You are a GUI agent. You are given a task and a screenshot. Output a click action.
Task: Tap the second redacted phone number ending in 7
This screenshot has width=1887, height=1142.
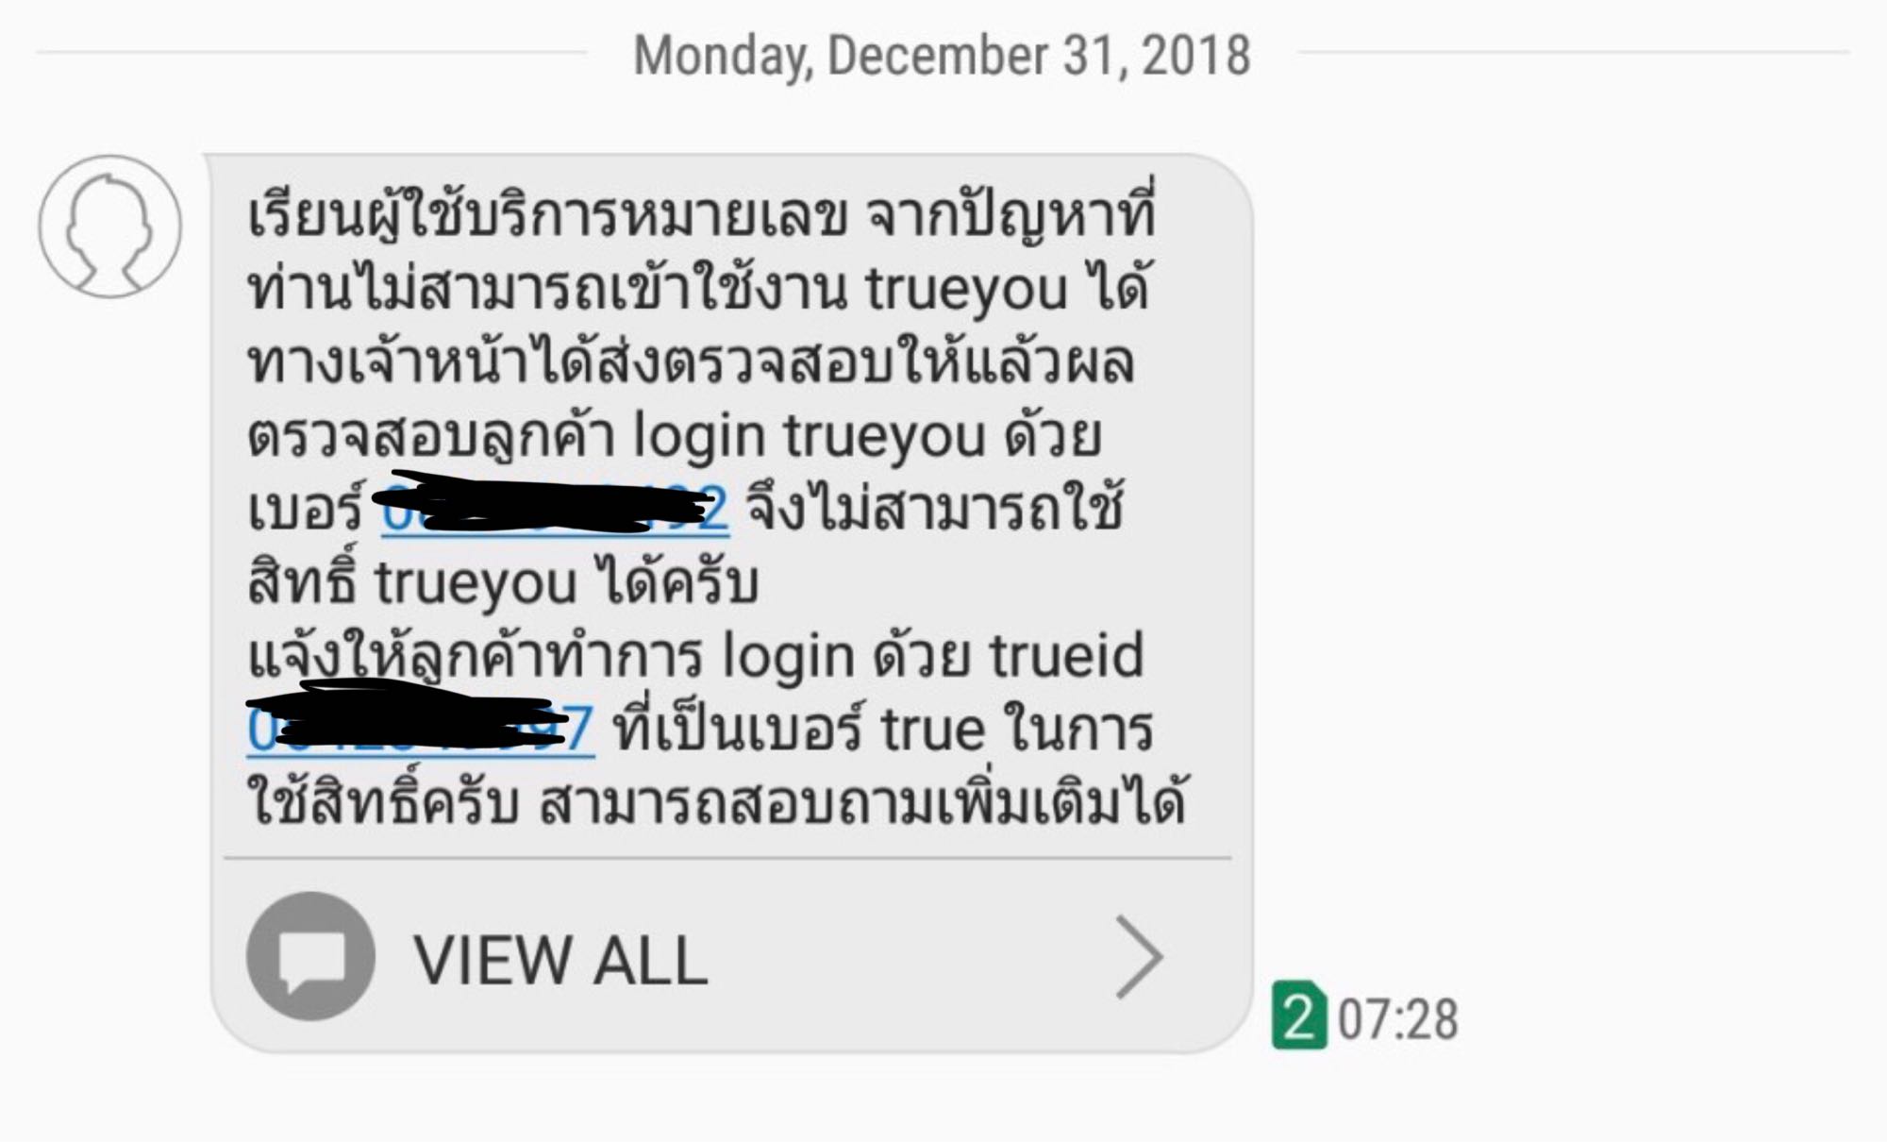420,729
